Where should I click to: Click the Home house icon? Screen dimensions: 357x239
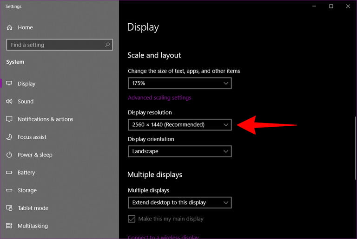[9, 27]
